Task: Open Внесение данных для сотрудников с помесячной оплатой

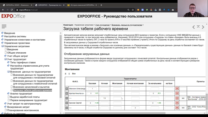Action: click(35, 82)
